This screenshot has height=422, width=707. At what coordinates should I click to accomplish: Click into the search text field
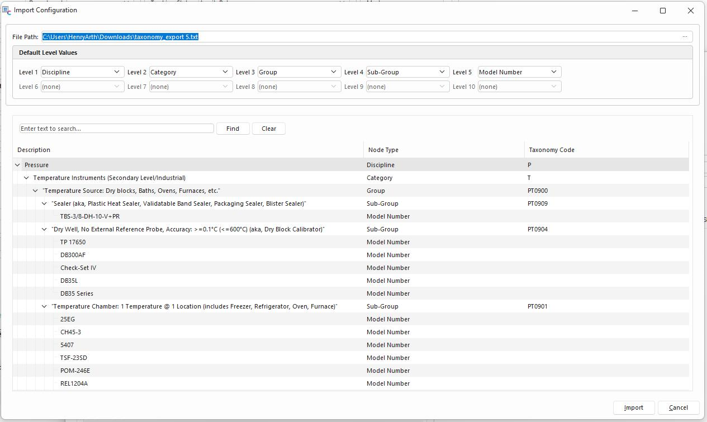click(116, 129)
